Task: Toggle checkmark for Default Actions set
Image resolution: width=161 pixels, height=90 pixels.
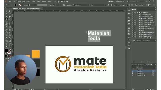Action: pos(133,13)
